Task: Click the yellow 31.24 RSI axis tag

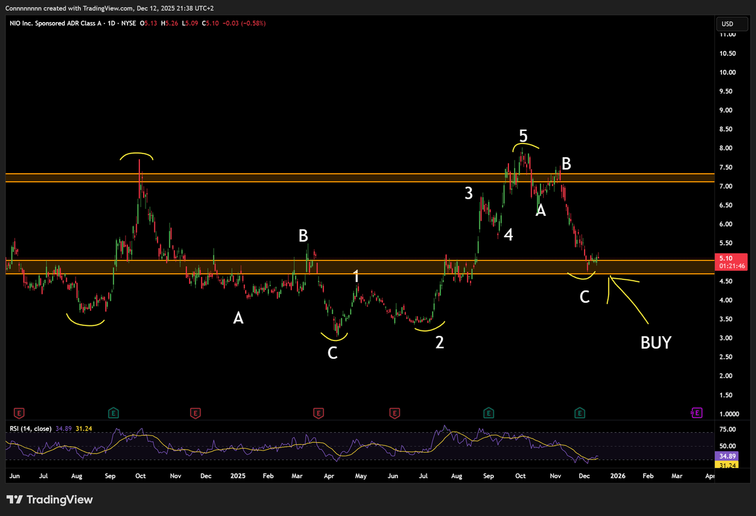Action: point(726,465)
